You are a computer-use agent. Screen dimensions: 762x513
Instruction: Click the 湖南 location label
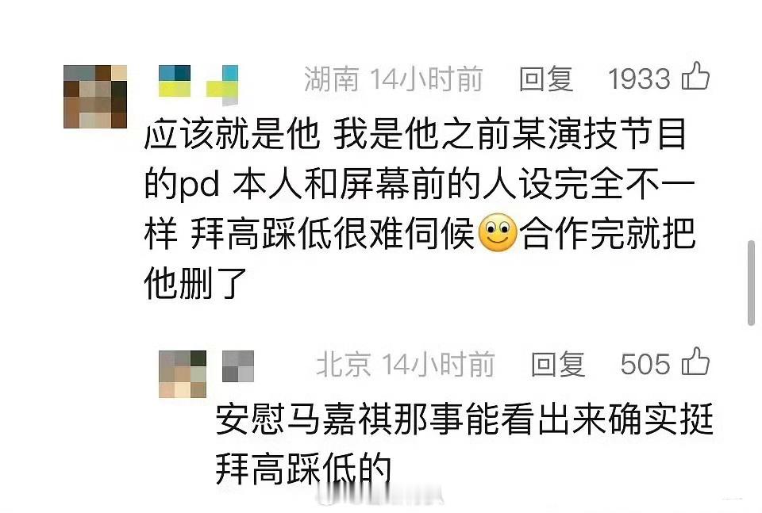tap(332, 78)
